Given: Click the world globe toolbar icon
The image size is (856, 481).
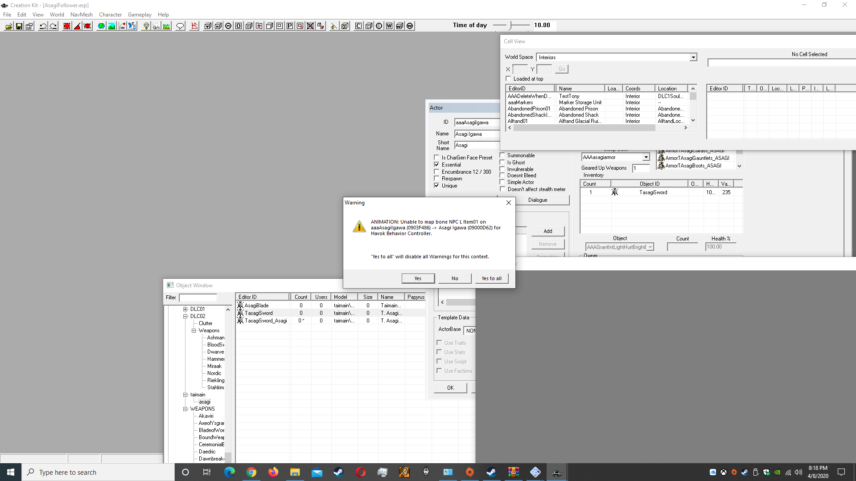Looking at the screenshot, I should pos(101,26).
